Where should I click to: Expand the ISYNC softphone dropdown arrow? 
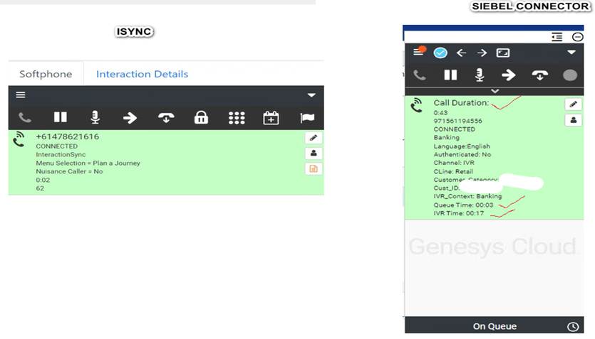[x=311, y=95]
